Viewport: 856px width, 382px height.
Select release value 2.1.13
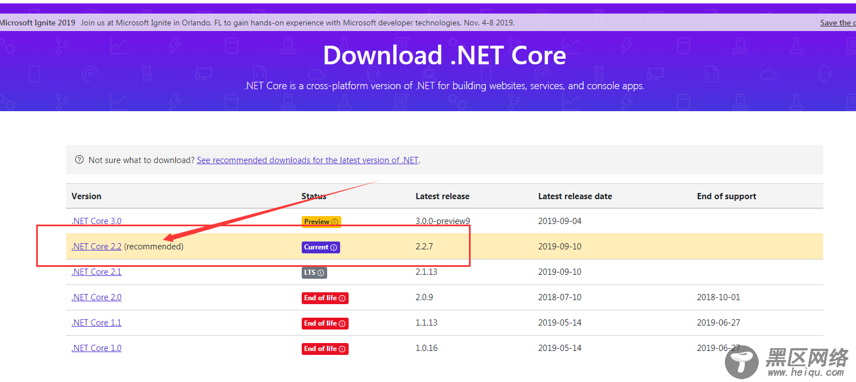click(x=427, y=272)
